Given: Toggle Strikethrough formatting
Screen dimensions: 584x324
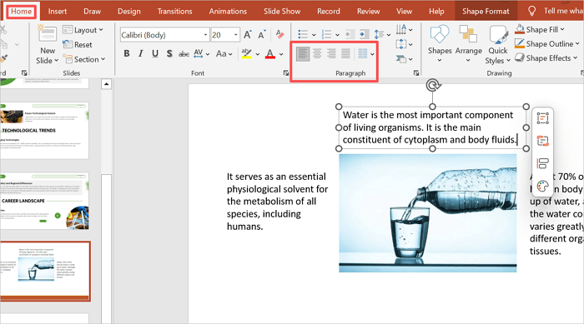Looking at the screenshot, I should click(x=184, y=54).
